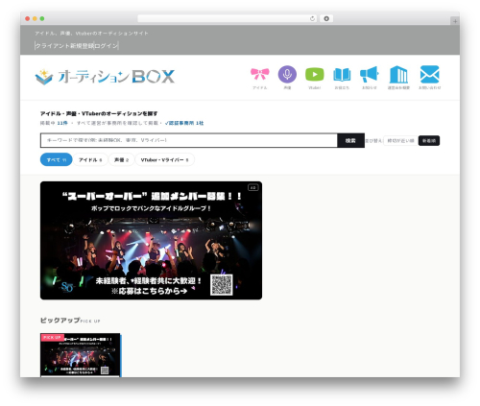Screen dimensions: 480x406
Task: Focus the keyword search field
Action: tap(189, 140)
